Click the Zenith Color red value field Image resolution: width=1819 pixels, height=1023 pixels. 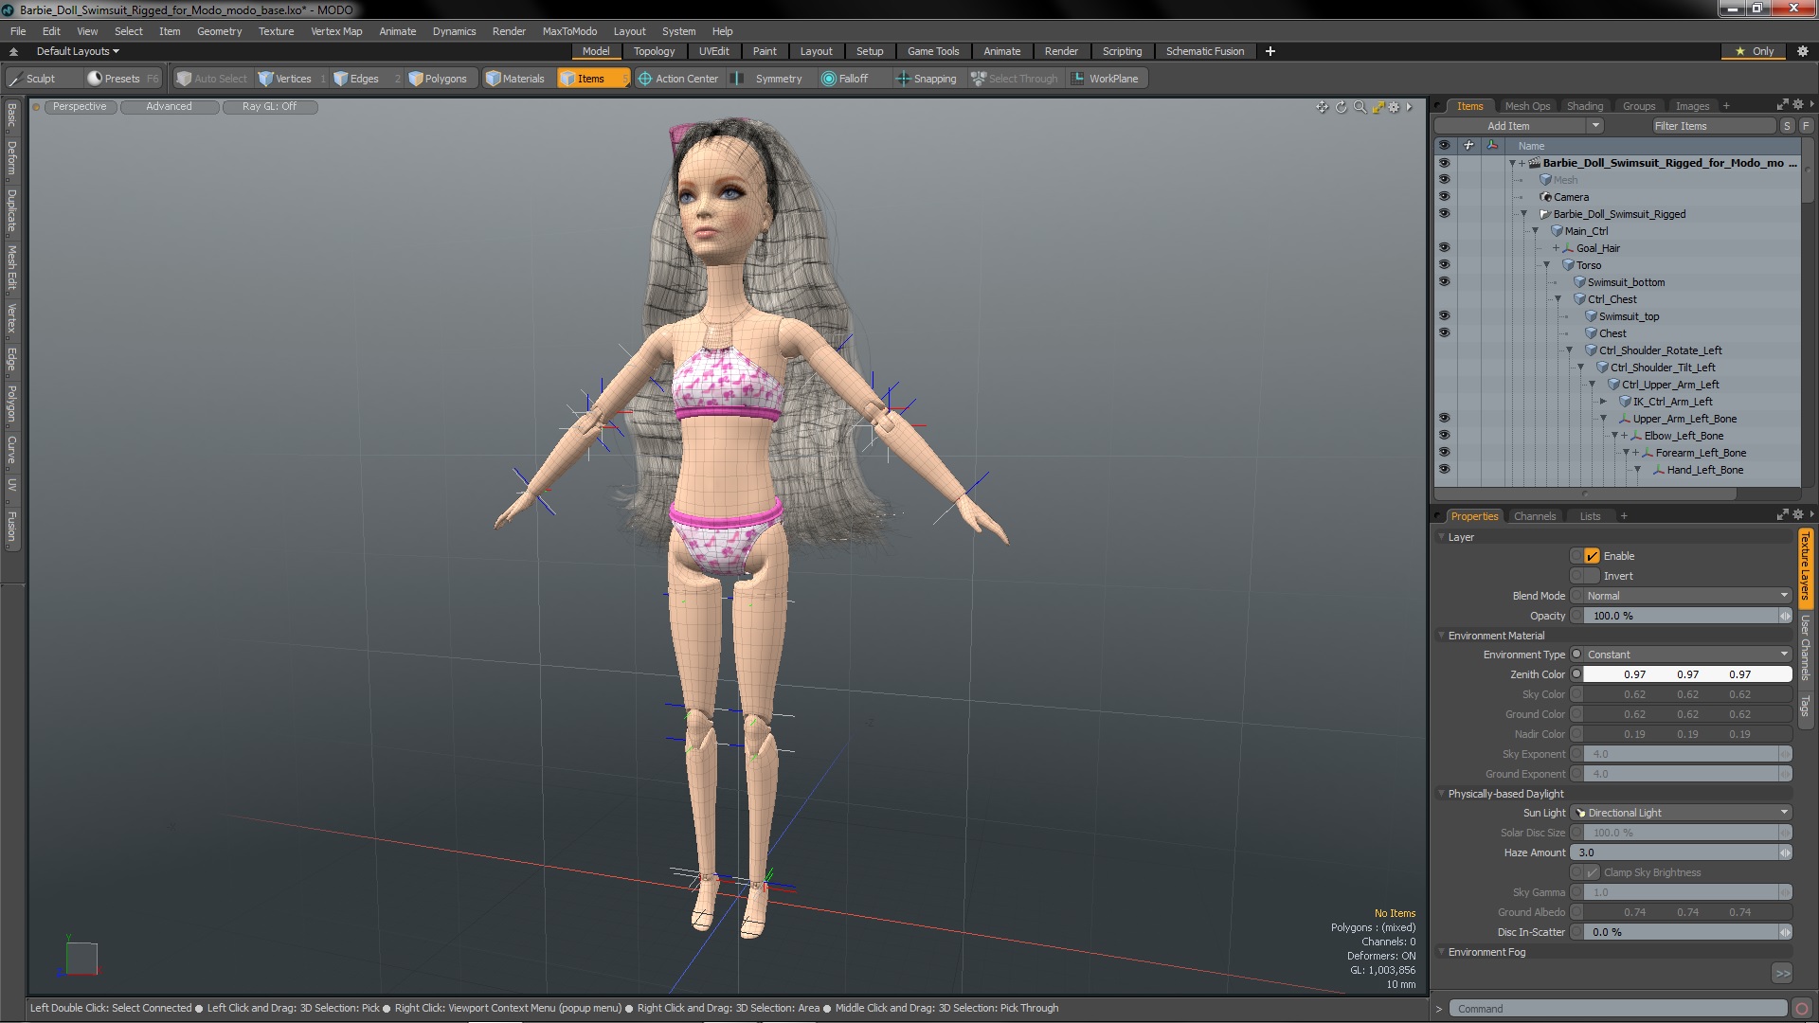(x=1634, y=674)
